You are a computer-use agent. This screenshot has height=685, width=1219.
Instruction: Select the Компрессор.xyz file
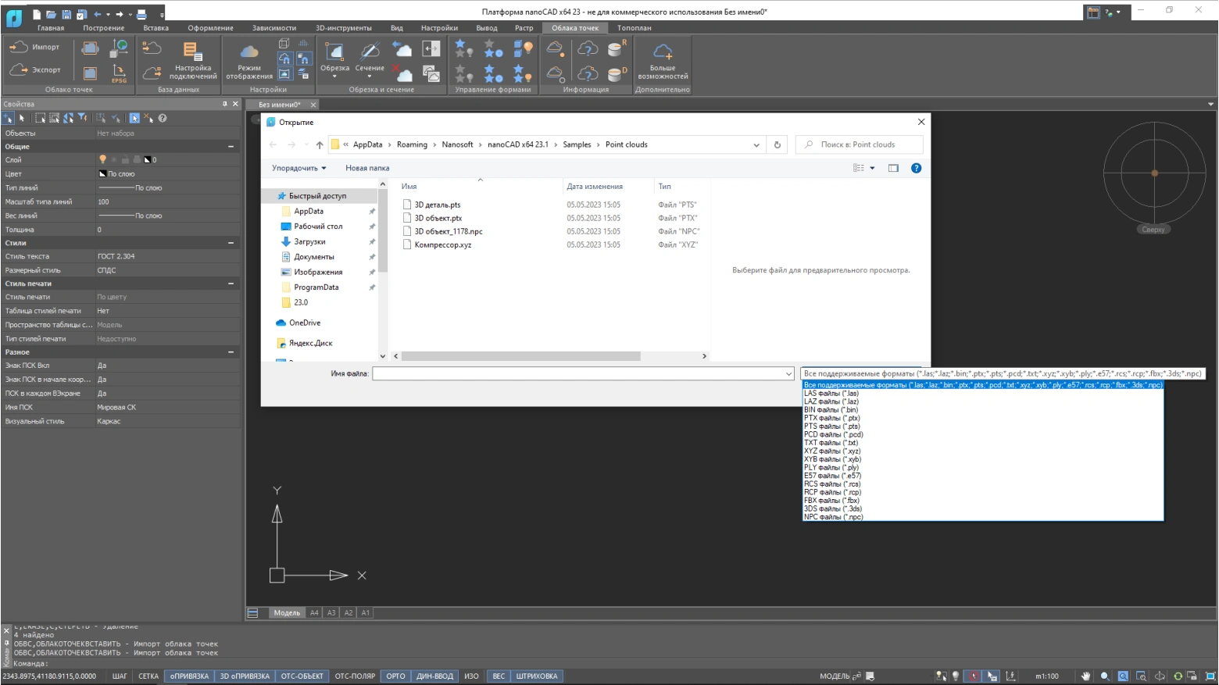coord(442,245)
